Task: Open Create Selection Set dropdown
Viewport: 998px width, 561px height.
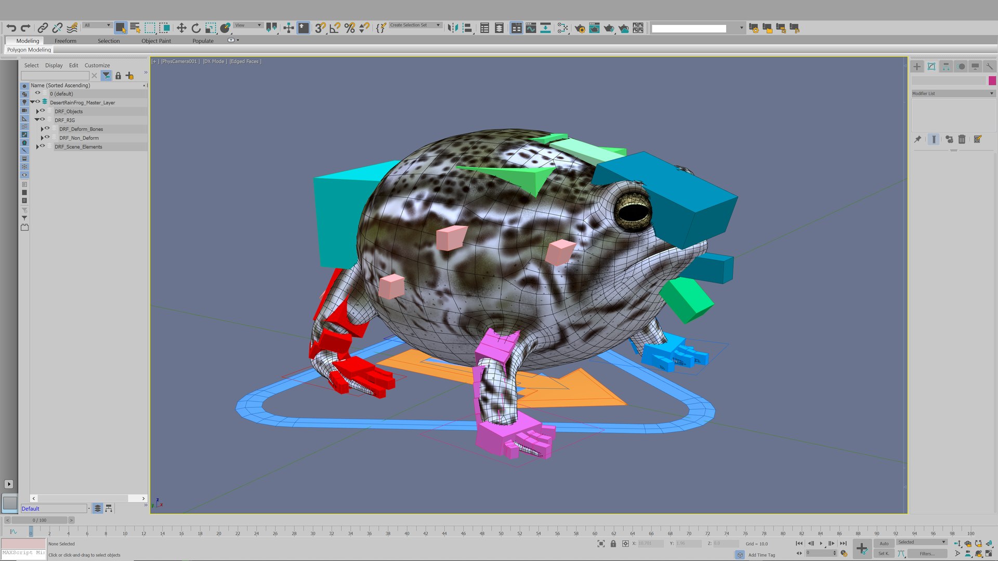Action: 415,25
